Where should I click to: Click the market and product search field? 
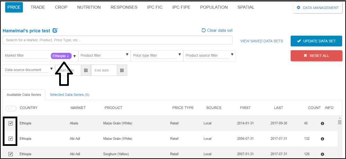point(117,40)
